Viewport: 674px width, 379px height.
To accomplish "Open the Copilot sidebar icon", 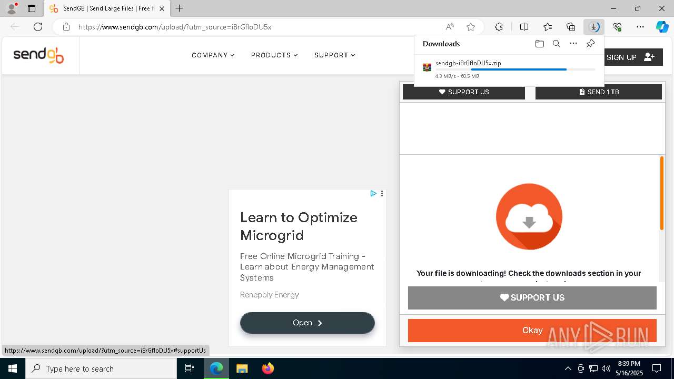I will point(662,27).
